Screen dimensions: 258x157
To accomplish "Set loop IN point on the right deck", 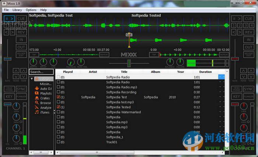I will click(248, 40).
